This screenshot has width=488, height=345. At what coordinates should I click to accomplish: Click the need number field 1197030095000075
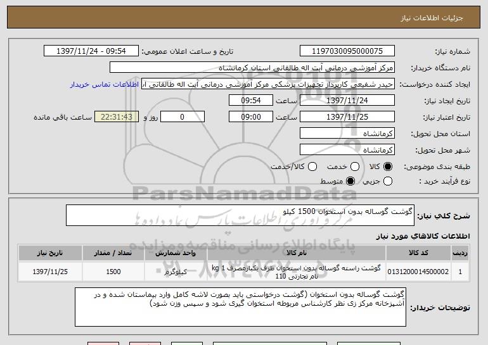(x=347, y=51)
